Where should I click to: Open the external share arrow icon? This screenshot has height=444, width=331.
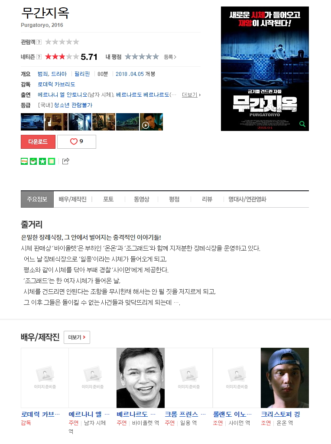[x=65, y=161]
